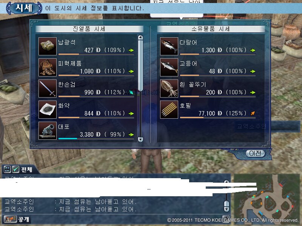
Task: Open the 전체 chat tab
Action: pyautogui.click(x=26, y=170)
